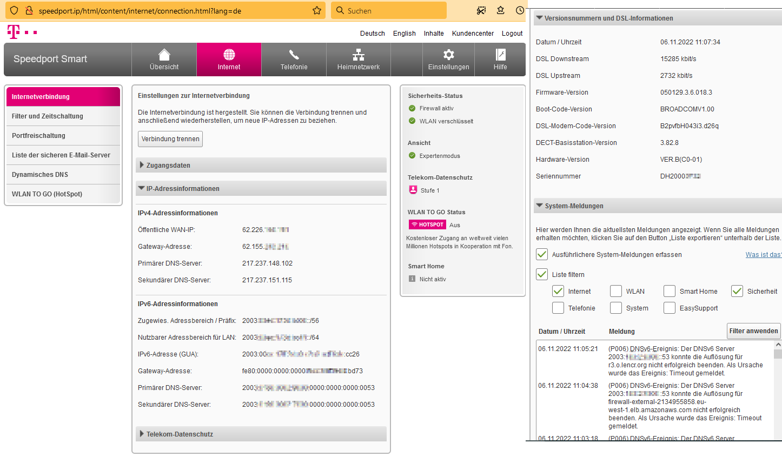Expand the Telekom-Datenschutz section
Screen dimensions: 782x456
coord(261,434)
